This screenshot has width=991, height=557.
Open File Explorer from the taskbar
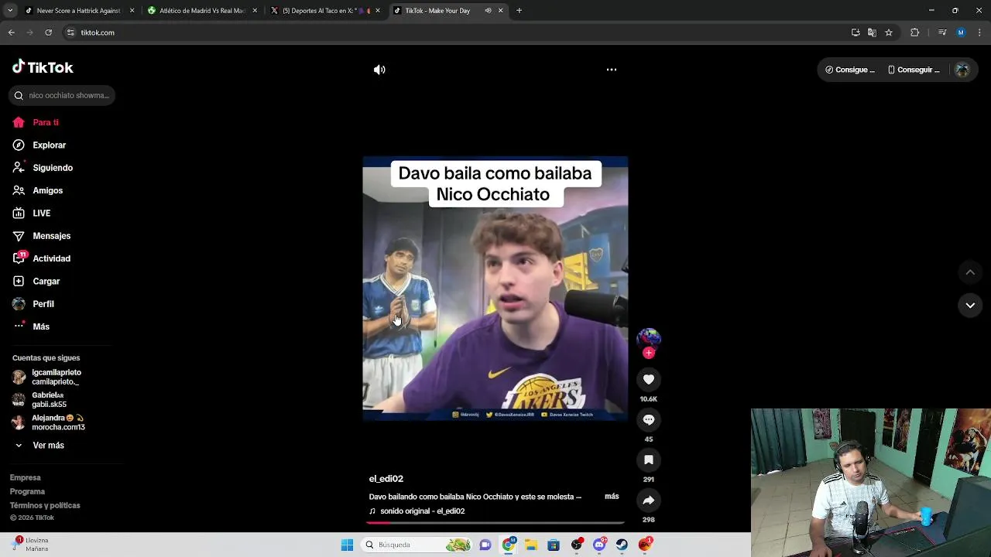coord(531,545)
